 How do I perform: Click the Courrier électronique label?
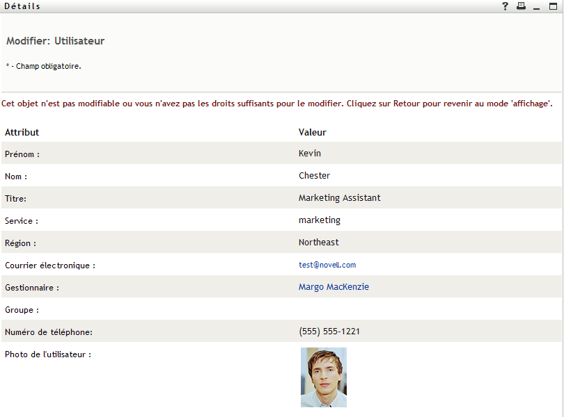tap(50, 265)
